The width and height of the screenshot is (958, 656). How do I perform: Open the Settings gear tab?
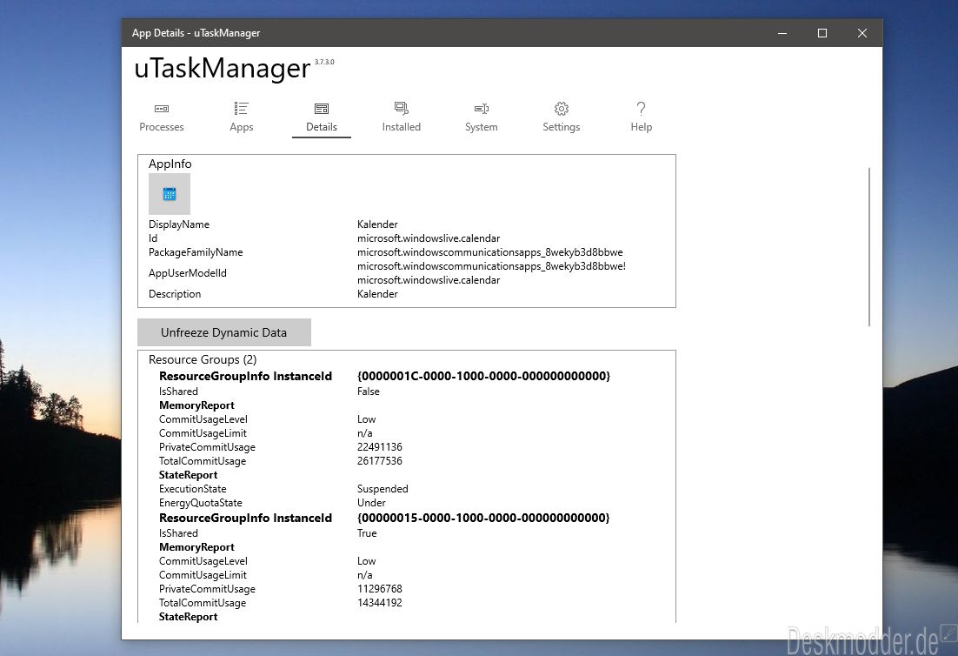point(562,117)
